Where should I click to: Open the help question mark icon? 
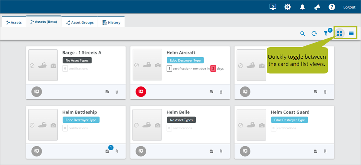[332, 7]
